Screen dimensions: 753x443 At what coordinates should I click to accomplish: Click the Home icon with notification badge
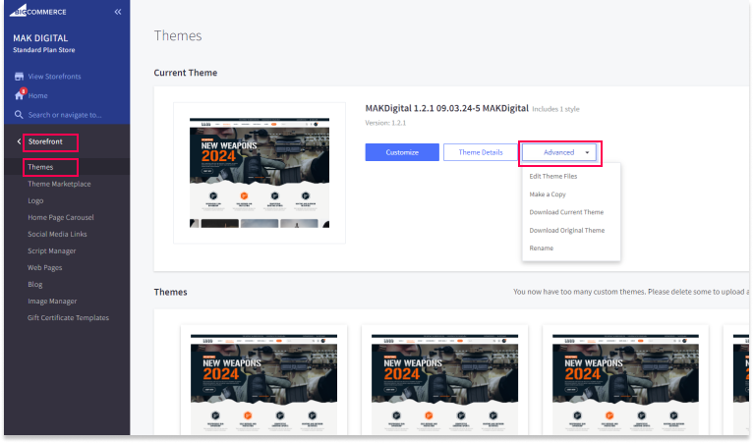coord(19,95)
